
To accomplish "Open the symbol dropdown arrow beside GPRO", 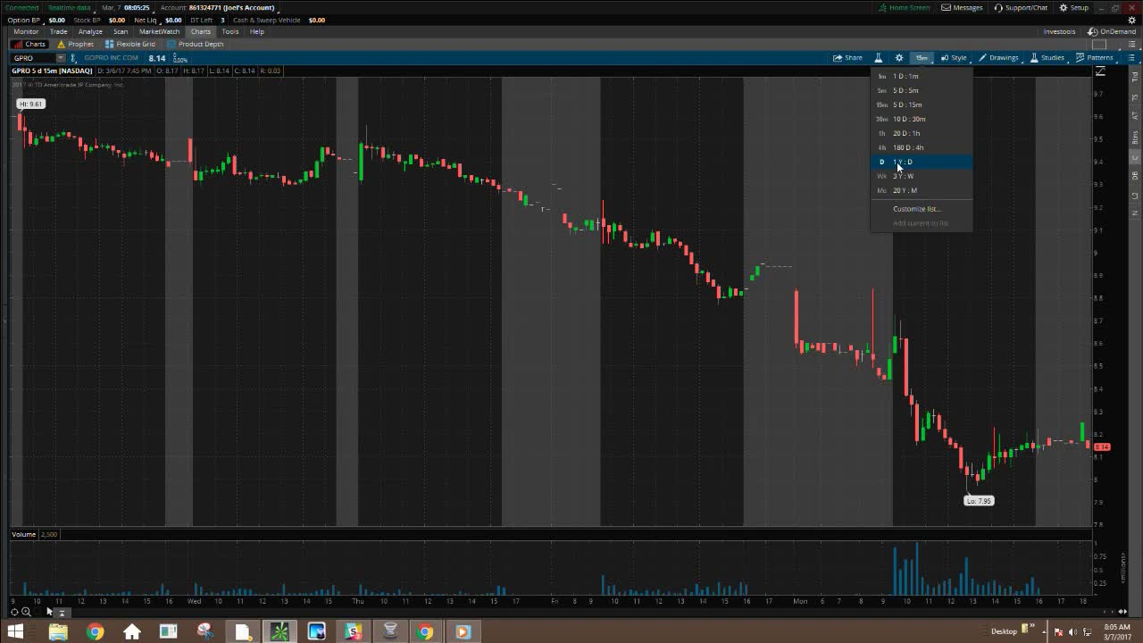I will pyautogui.click(x=61, y=58).
